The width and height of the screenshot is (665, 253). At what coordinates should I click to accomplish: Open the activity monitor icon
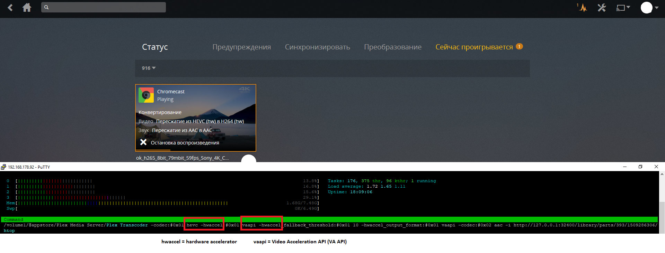coord(583,8)
